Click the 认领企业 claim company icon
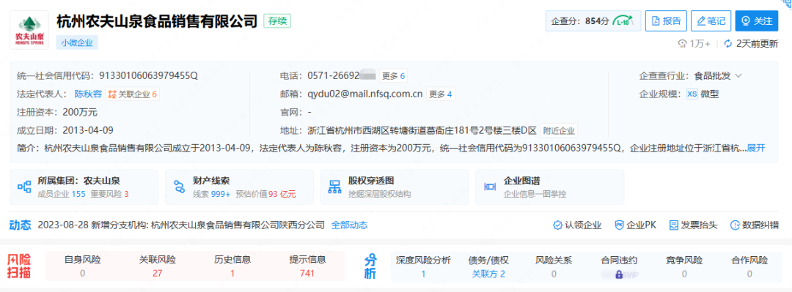Screen dimensions: 792x292 557,225
